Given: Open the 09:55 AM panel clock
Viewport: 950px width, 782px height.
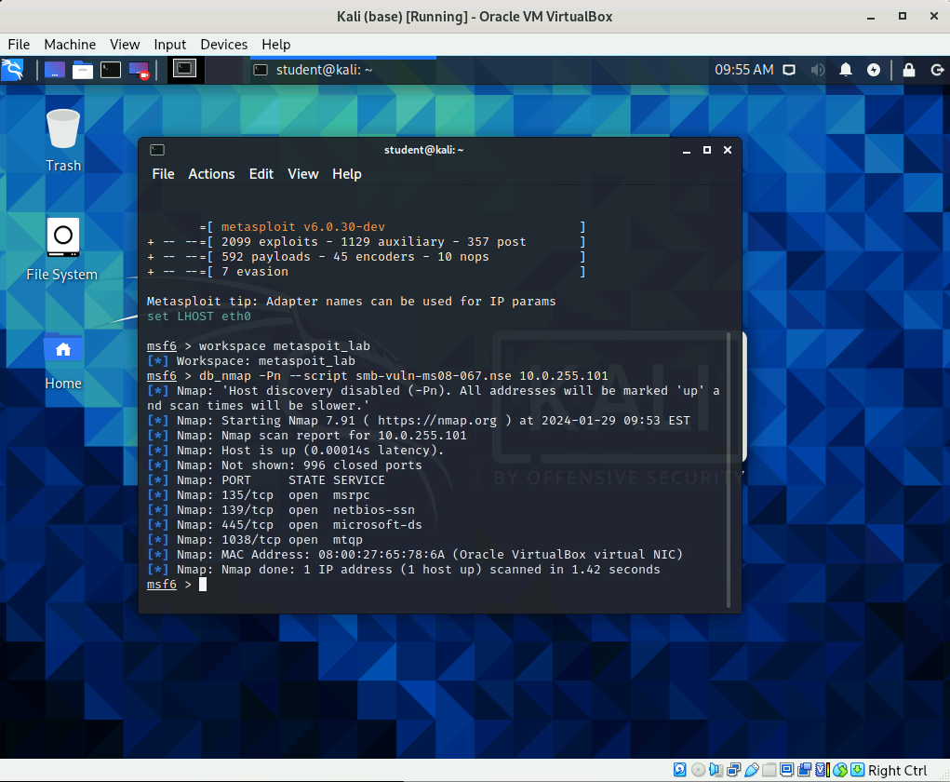Looking at the screenshot, I should [x=744, y=70].
